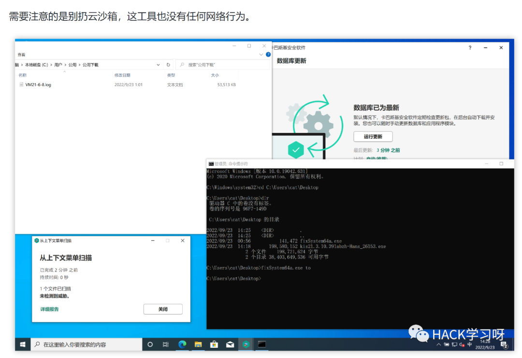Open the 3 分钟 之前 last update link
Image resolution: width=522 pixels, height=358 pixels.
click(388, 150)
